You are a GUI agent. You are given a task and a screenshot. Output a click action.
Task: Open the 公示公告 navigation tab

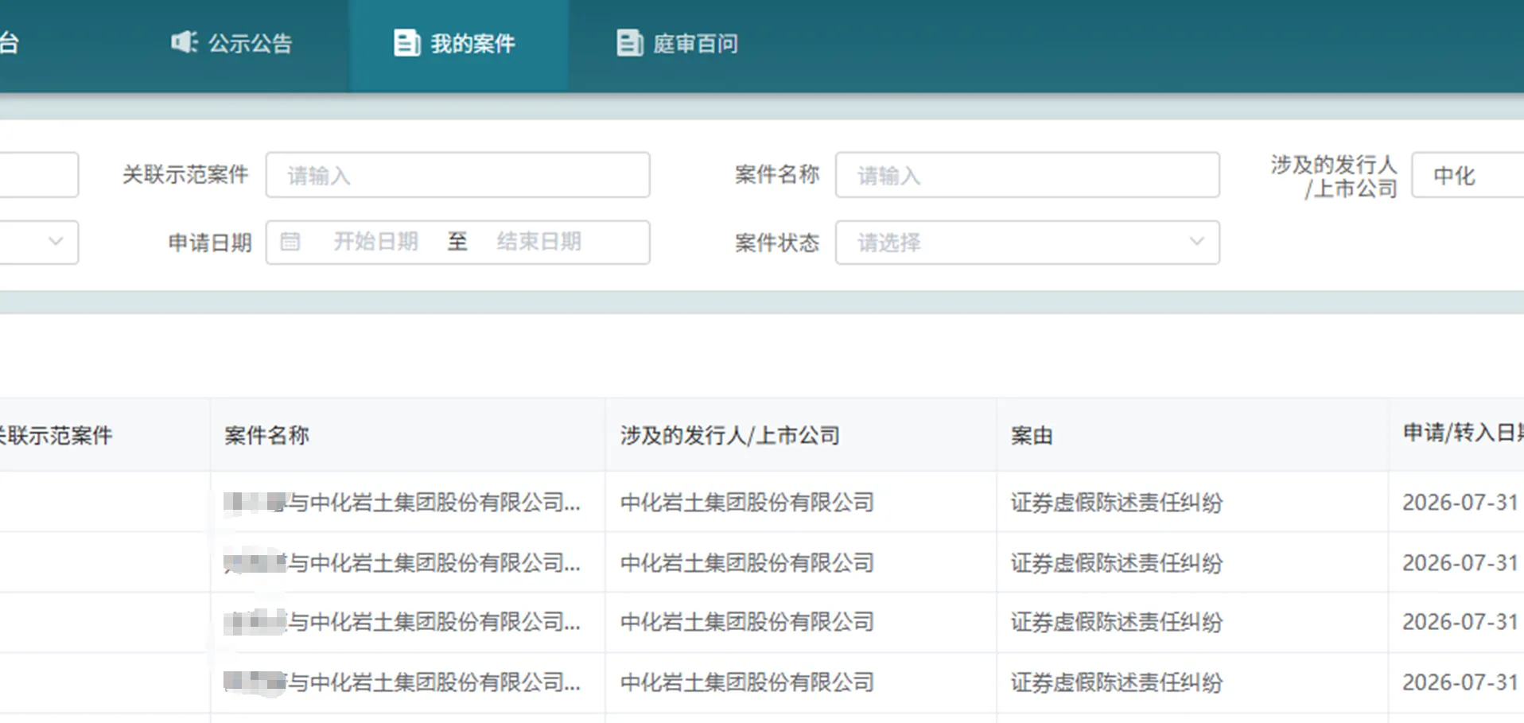tap(231, 43)
